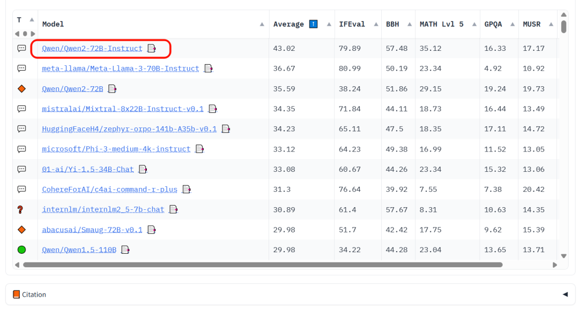Sort by Average column arrow
The height and width of the screenshot is (310, 579).
point(329,24)
